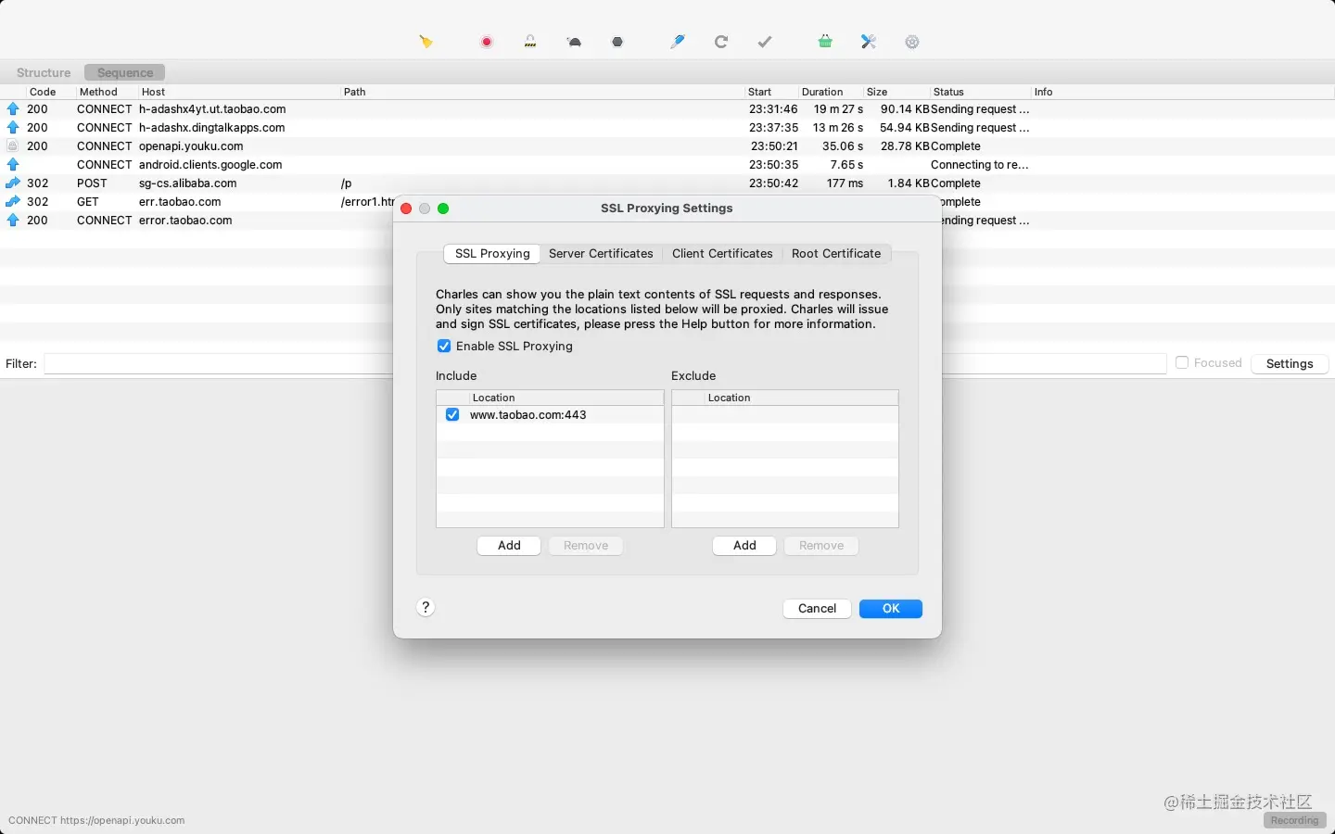
Task: Open the Tools wrench icon
Action: (869, 42)
